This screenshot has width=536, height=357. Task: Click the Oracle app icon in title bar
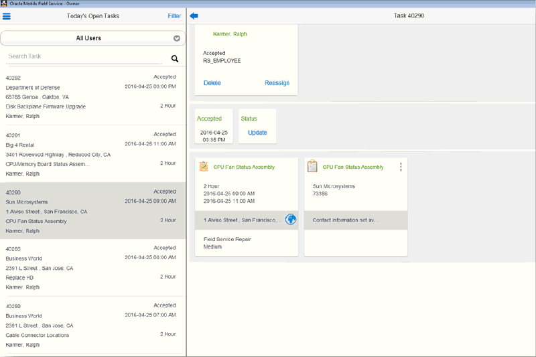(x=4, y=3)
